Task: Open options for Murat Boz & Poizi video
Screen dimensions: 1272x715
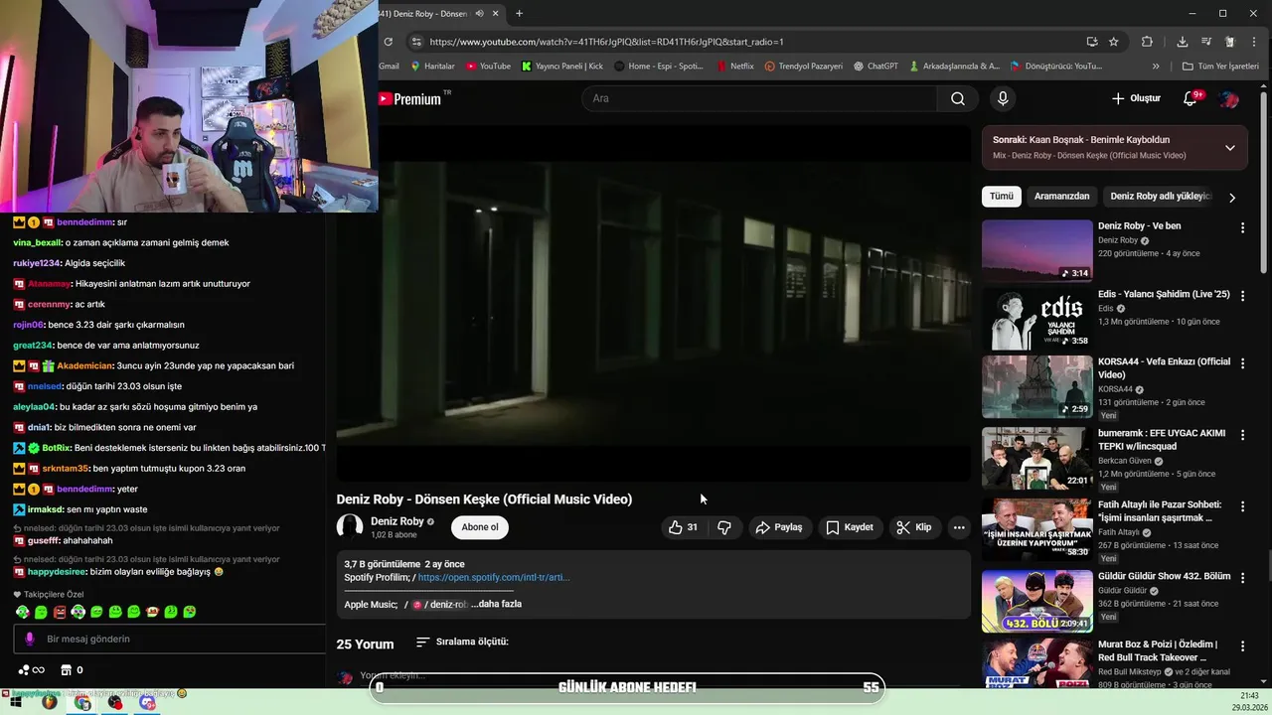Action: pyautogui.click(x=1242, y=644)
